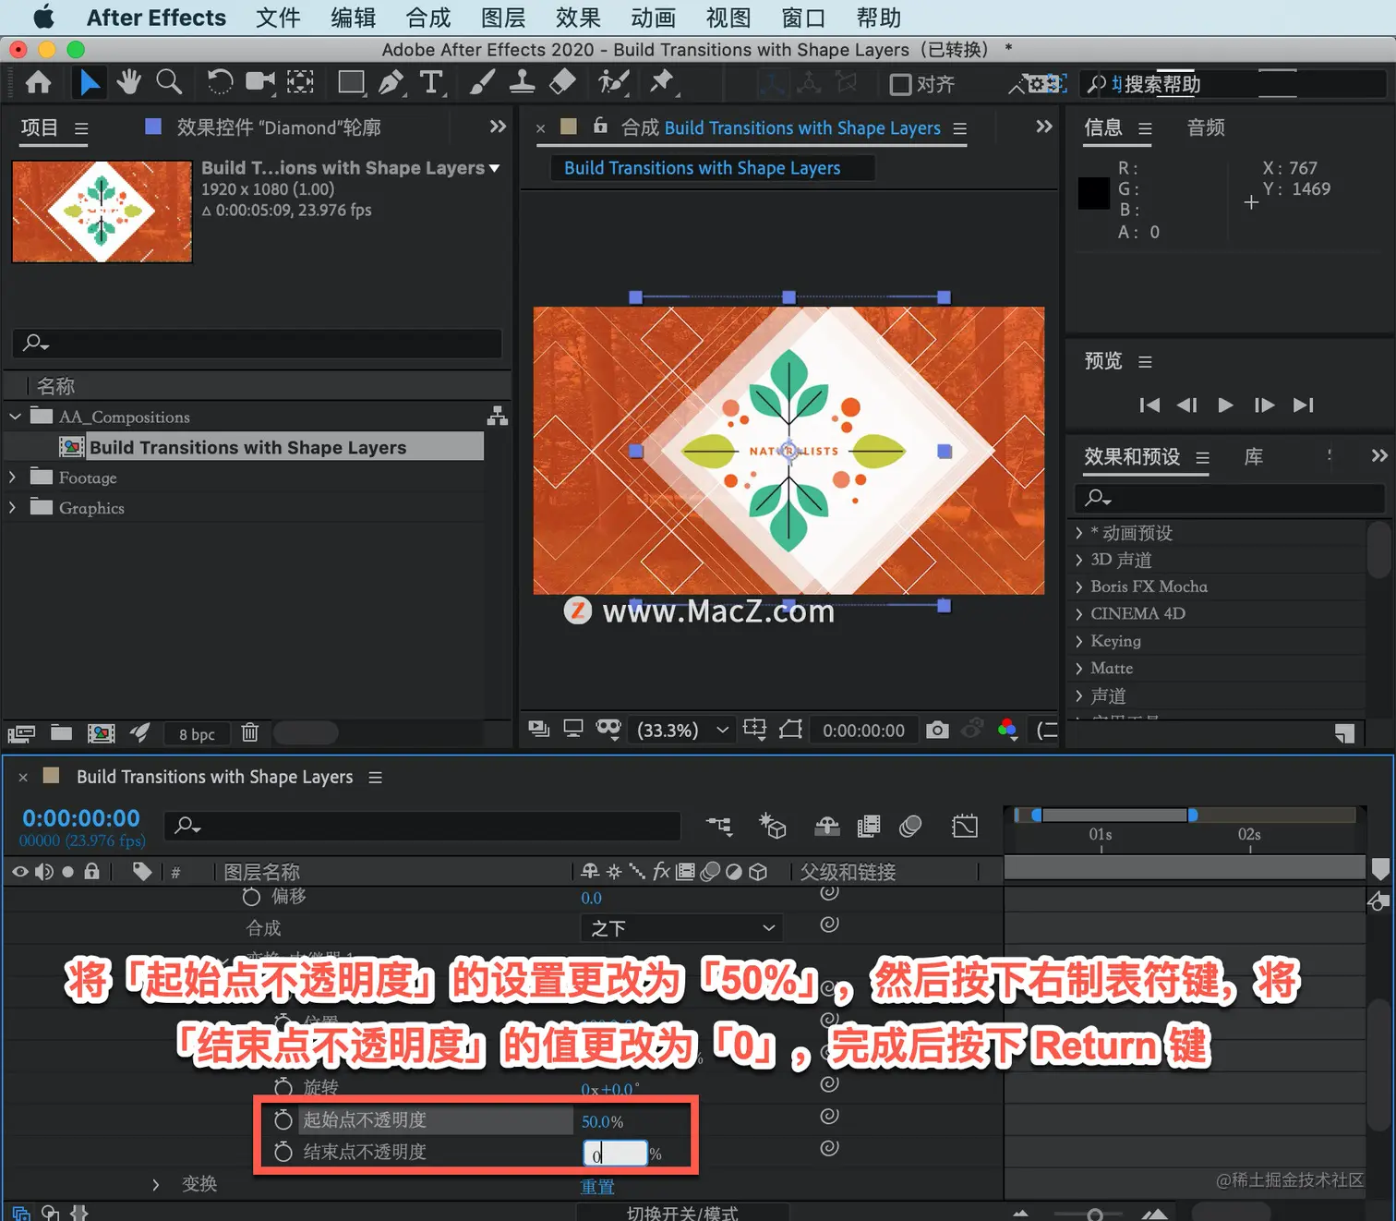Open composition mini-flowchart icon in timeline
1396x1221 pixels.
click(718, 826)
